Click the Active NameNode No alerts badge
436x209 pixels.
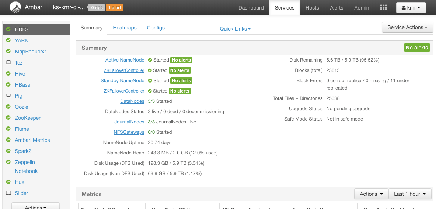(181, 60)
